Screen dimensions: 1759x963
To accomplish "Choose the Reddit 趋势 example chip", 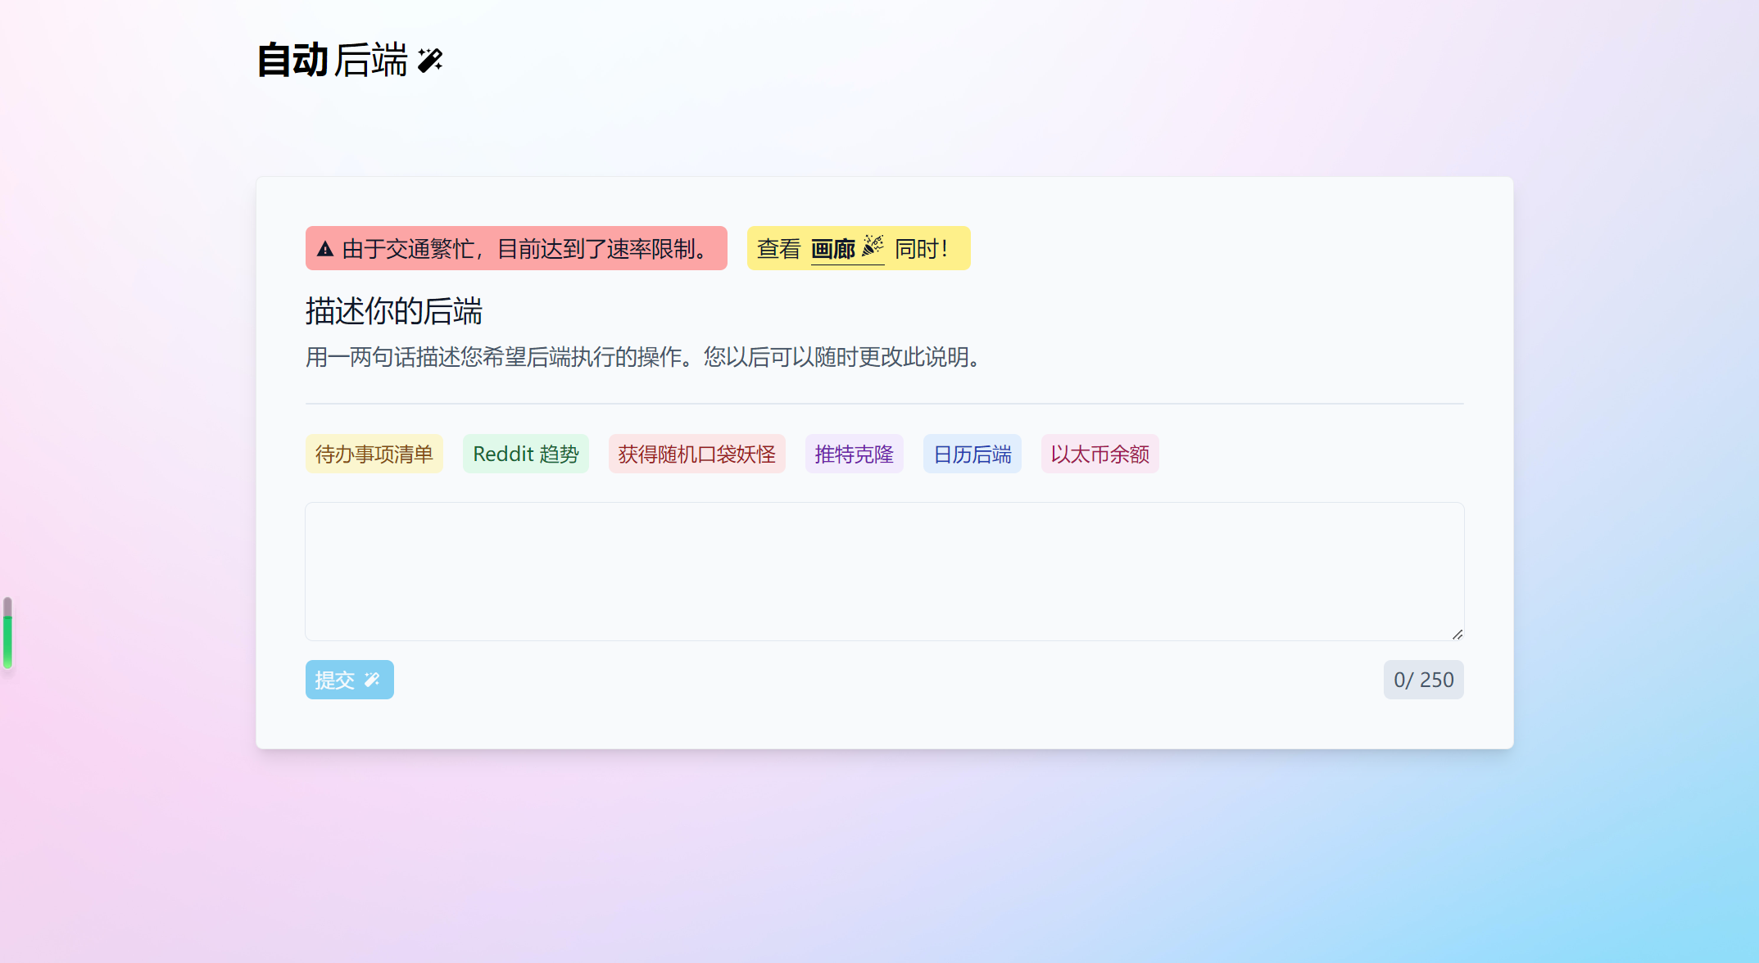I will [525, 454].
